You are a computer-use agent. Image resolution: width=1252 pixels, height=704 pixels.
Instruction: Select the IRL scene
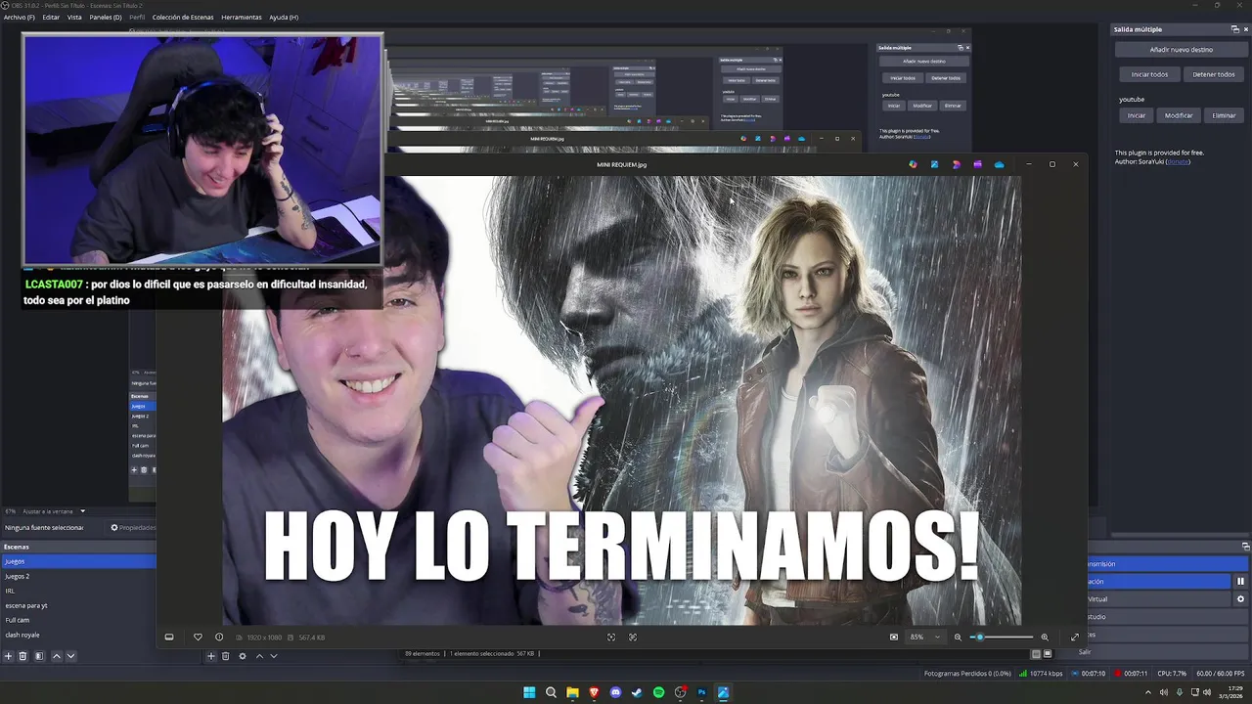[x=78, y=591]
